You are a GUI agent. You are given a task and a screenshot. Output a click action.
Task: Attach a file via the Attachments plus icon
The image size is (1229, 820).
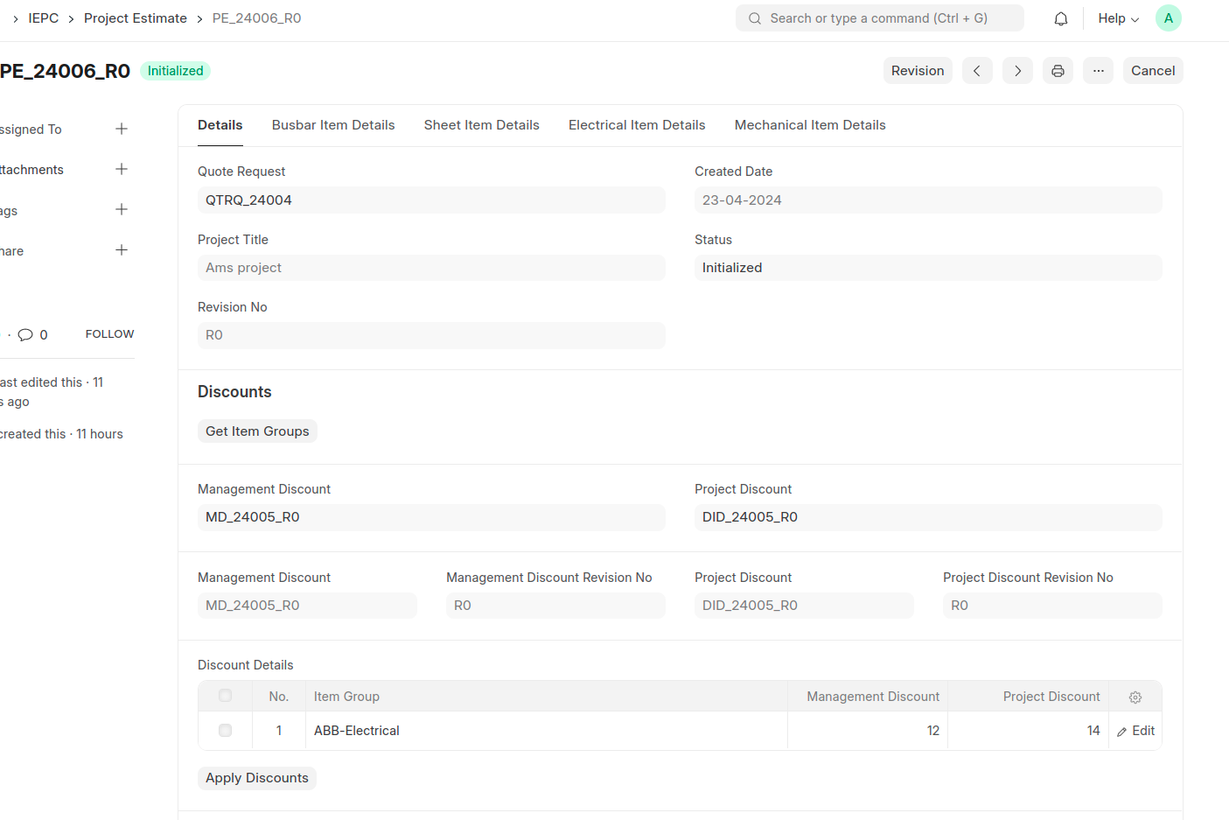(x=122, y=169)
